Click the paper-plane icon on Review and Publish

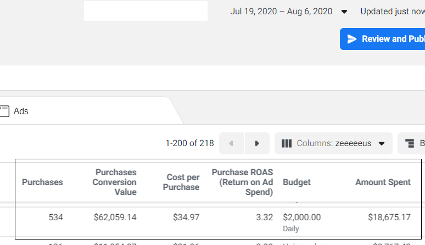351,39
